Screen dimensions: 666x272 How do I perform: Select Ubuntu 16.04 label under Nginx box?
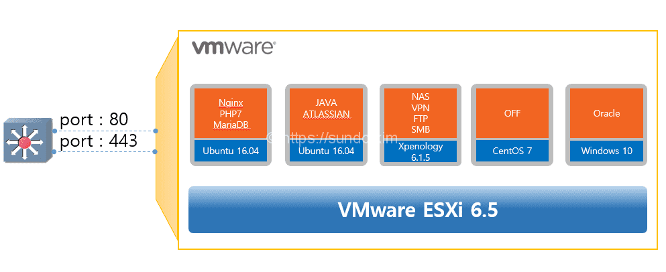pyautogui.click(x=231, y=151)
